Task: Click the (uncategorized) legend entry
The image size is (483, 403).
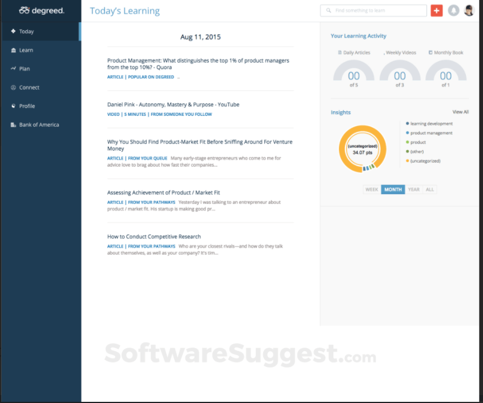Action: tap(423, 161)
